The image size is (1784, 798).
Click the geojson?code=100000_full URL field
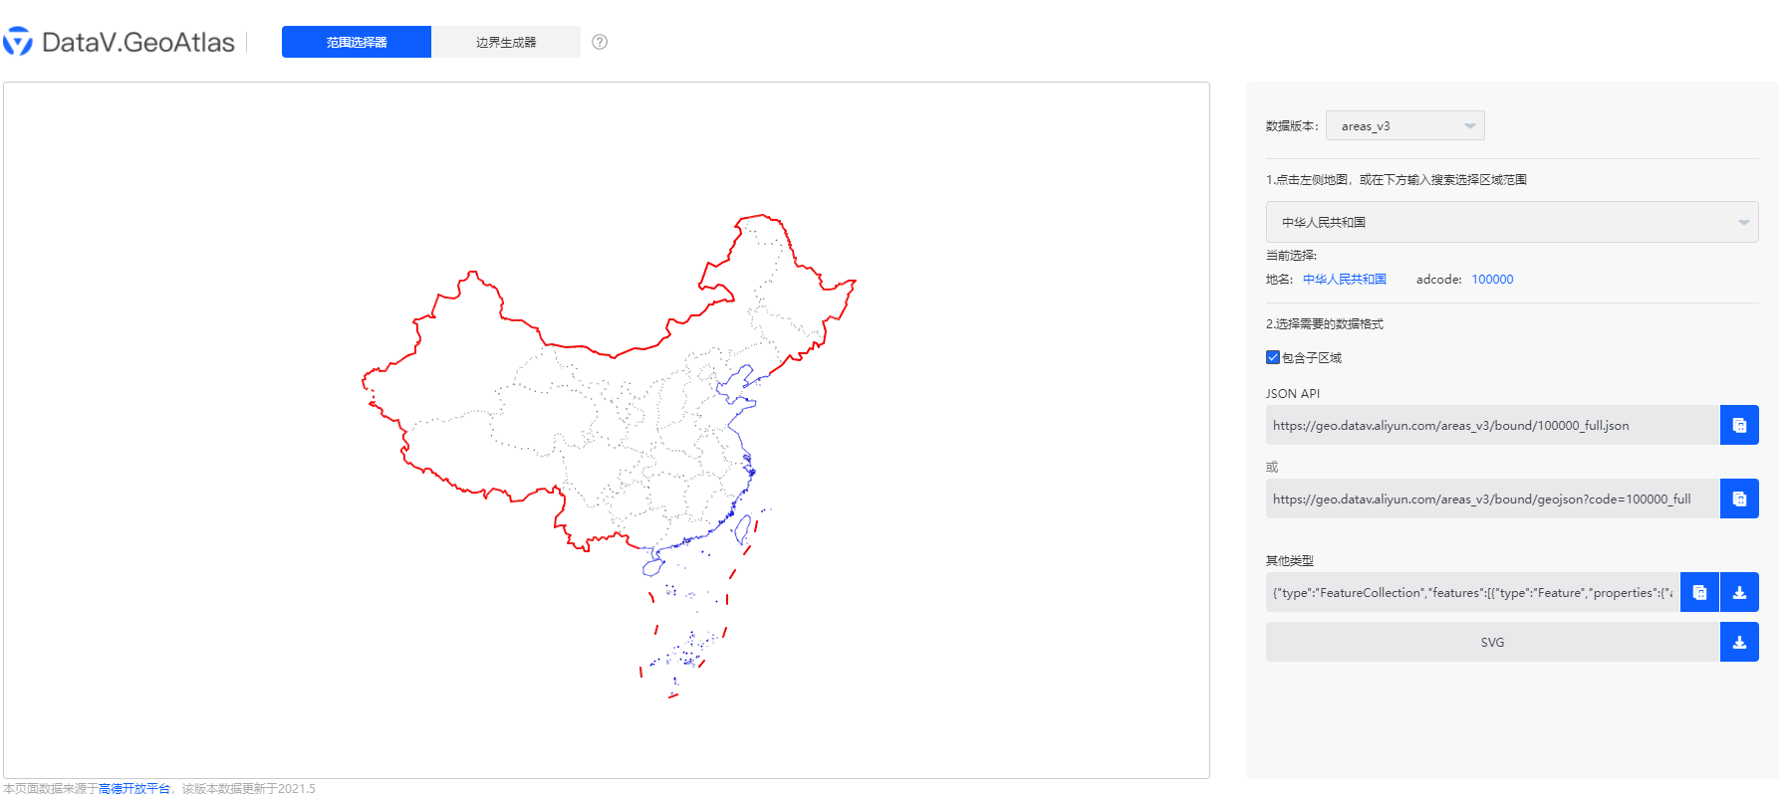pos(1492,499)
